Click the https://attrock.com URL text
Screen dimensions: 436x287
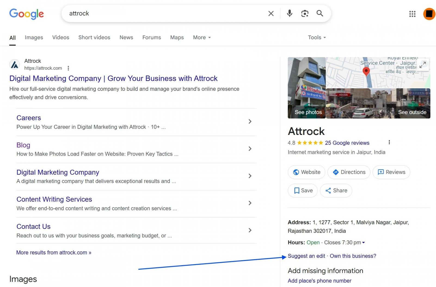43,68
